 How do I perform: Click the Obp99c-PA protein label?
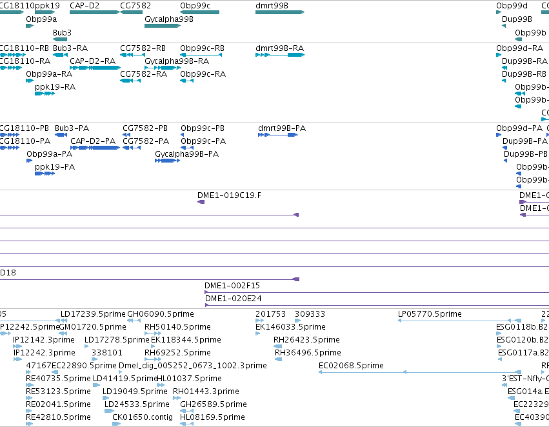pyautogui.click(x=203, y=141)
